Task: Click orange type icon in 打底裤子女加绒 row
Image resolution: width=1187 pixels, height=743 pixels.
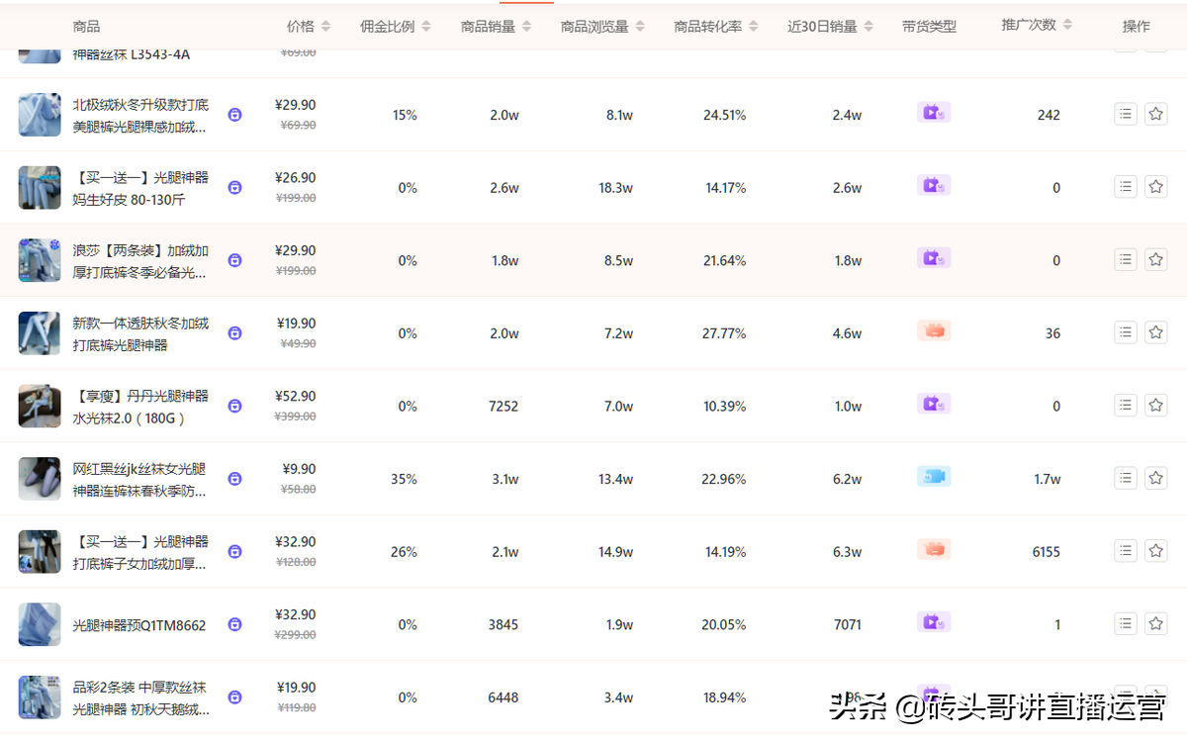Action: (934, 549)
